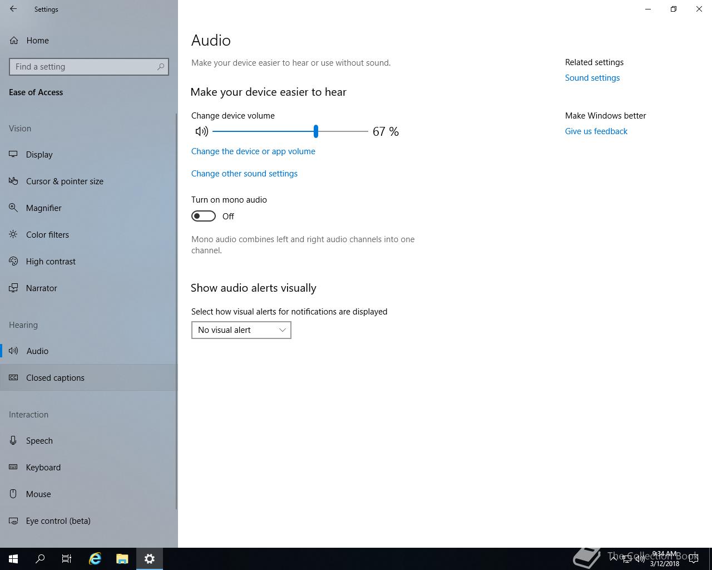
Task: Open taskbar Search
Action: coord(40,559)
